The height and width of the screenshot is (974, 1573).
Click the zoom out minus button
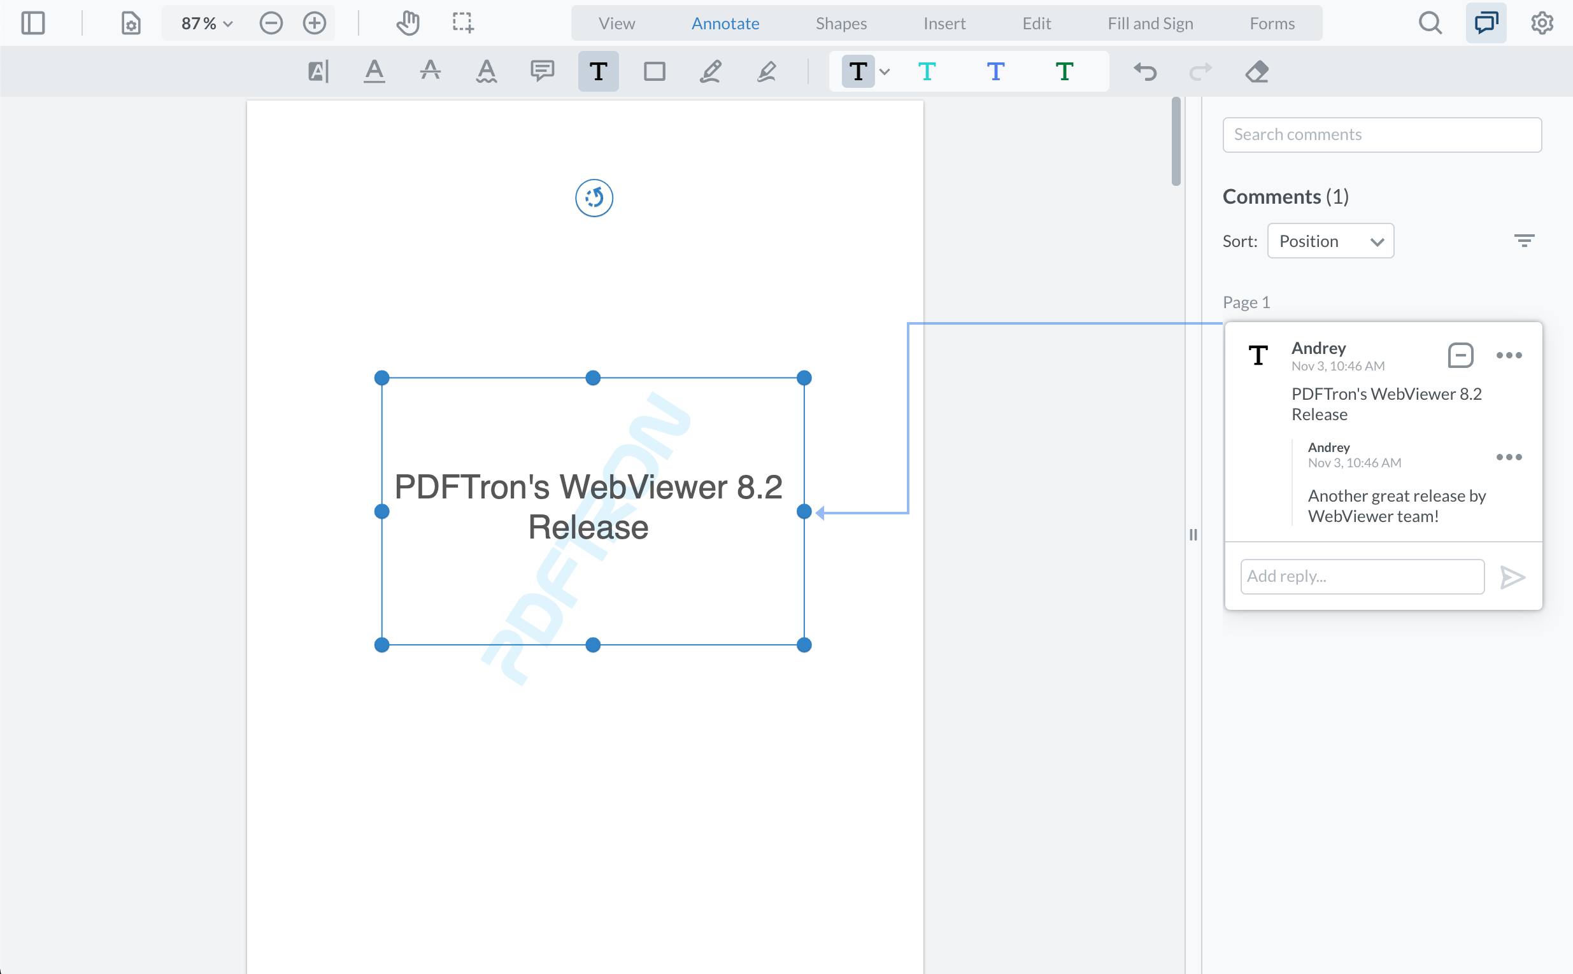tap(271, 23)
